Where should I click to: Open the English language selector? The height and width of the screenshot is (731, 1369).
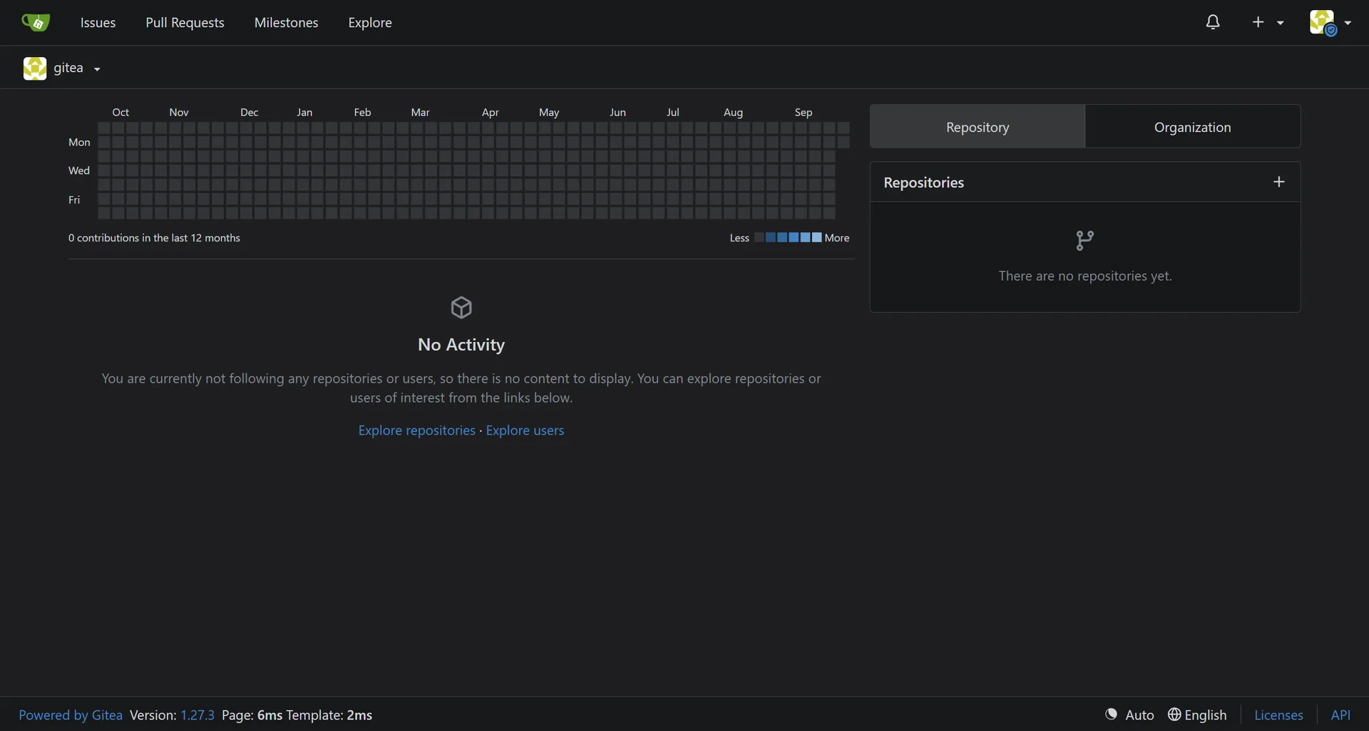[x=1197, y=715]
